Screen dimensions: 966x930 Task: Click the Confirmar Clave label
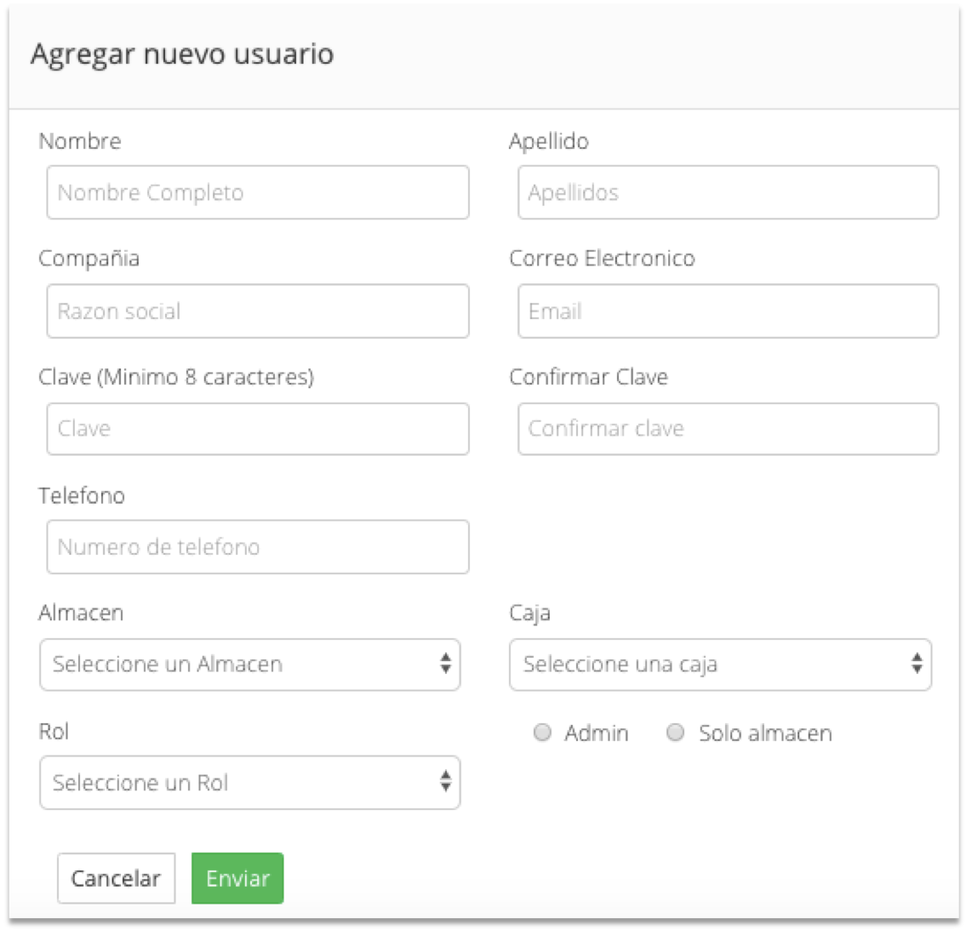[x=588, y=376]
